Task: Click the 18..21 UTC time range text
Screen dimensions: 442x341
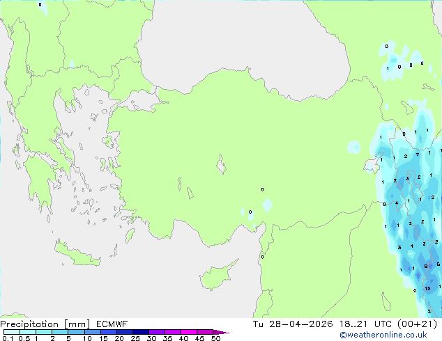Action: [365, 324]
